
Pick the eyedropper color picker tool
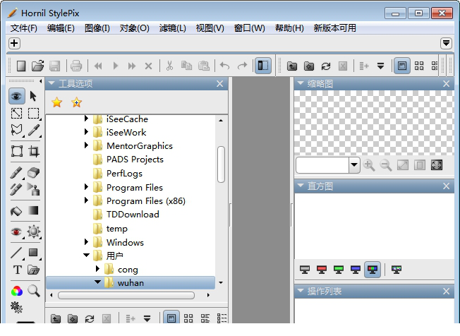point(34,131)
